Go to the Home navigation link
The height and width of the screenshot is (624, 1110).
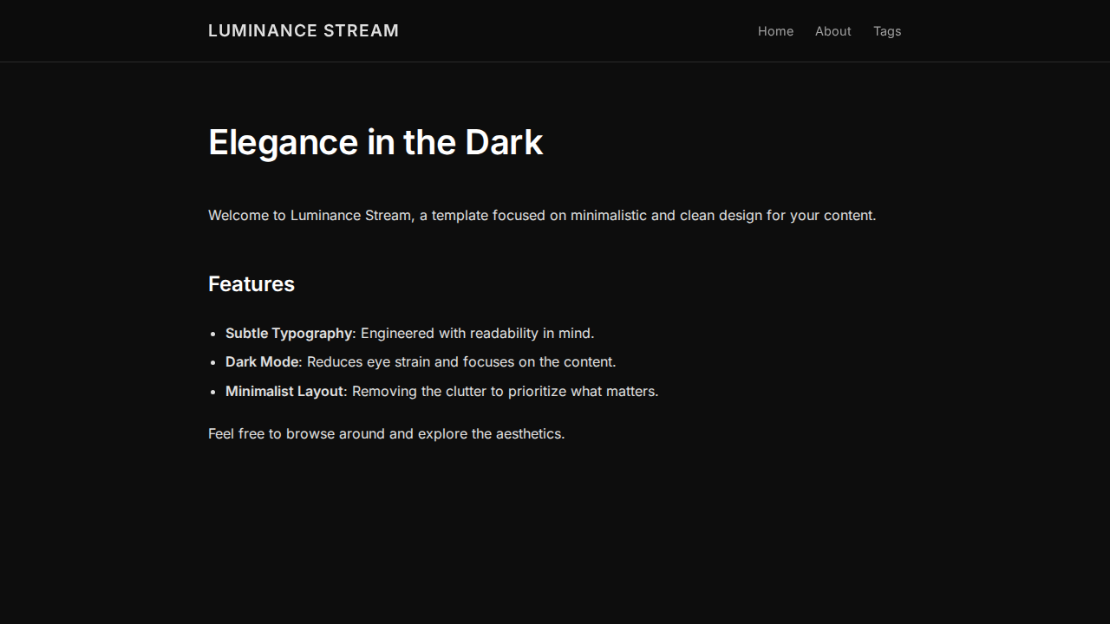(x=775, y=31)
